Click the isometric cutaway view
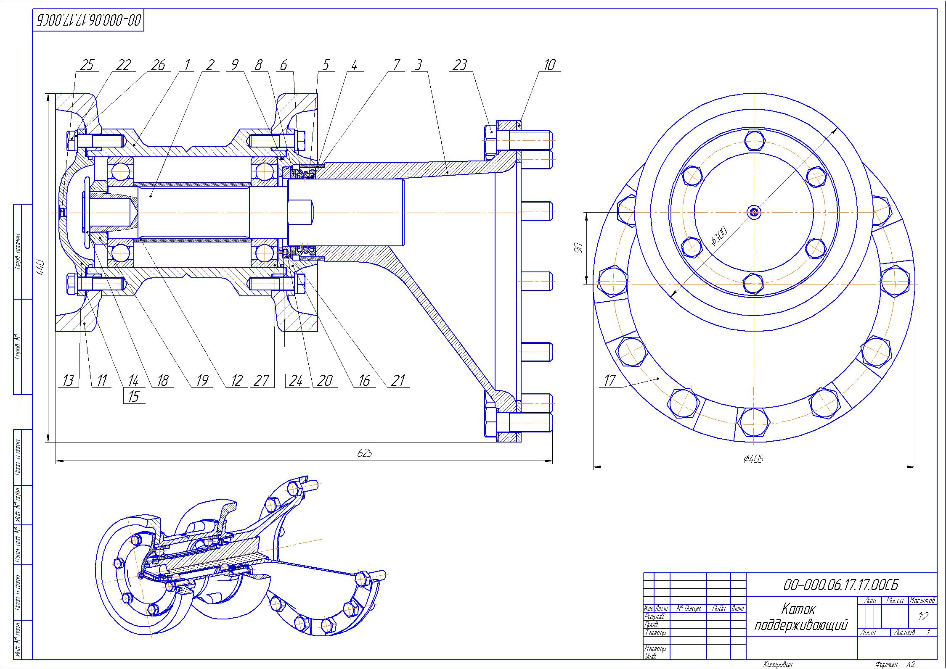Viewport: 946px width, 669px height. 240,559
